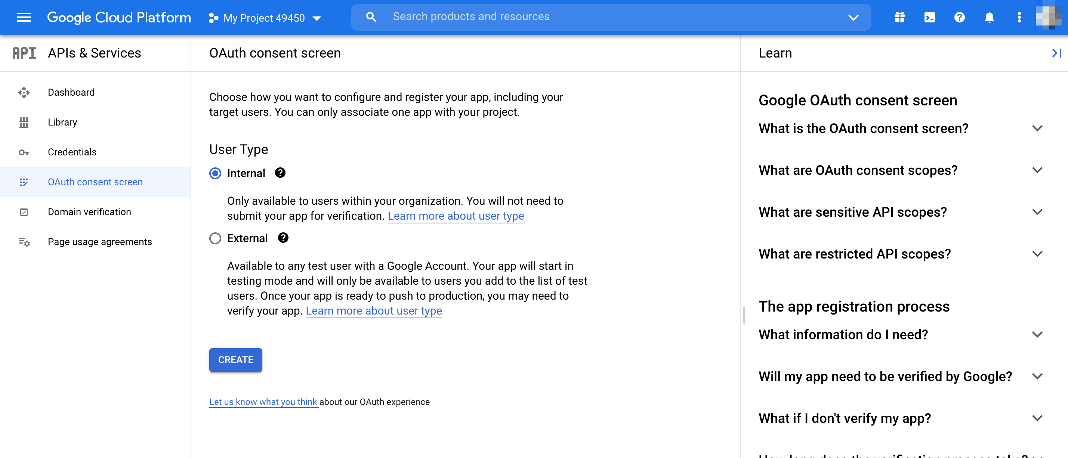Click help icon next to Internal
Viewport: 1068px width, 458px height.
[280, 173]
